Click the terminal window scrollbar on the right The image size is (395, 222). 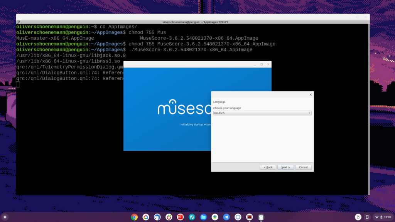(369, 109)
